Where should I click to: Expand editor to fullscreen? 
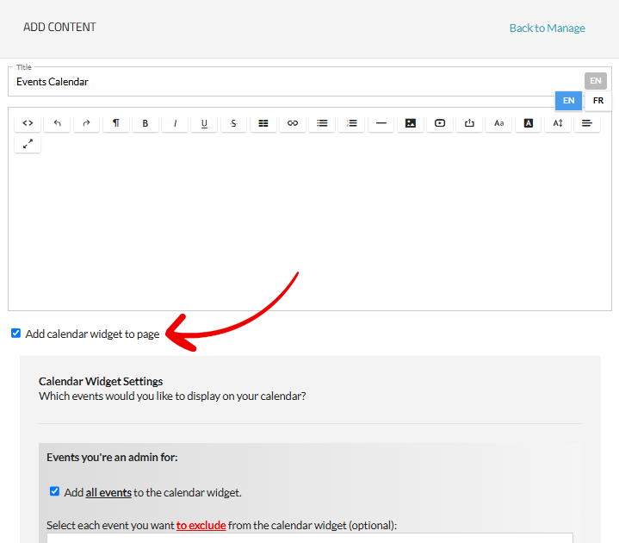click(x=28, y=144)
